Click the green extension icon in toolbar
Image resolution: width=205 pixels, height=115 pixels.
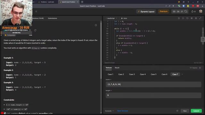(179, 6)
